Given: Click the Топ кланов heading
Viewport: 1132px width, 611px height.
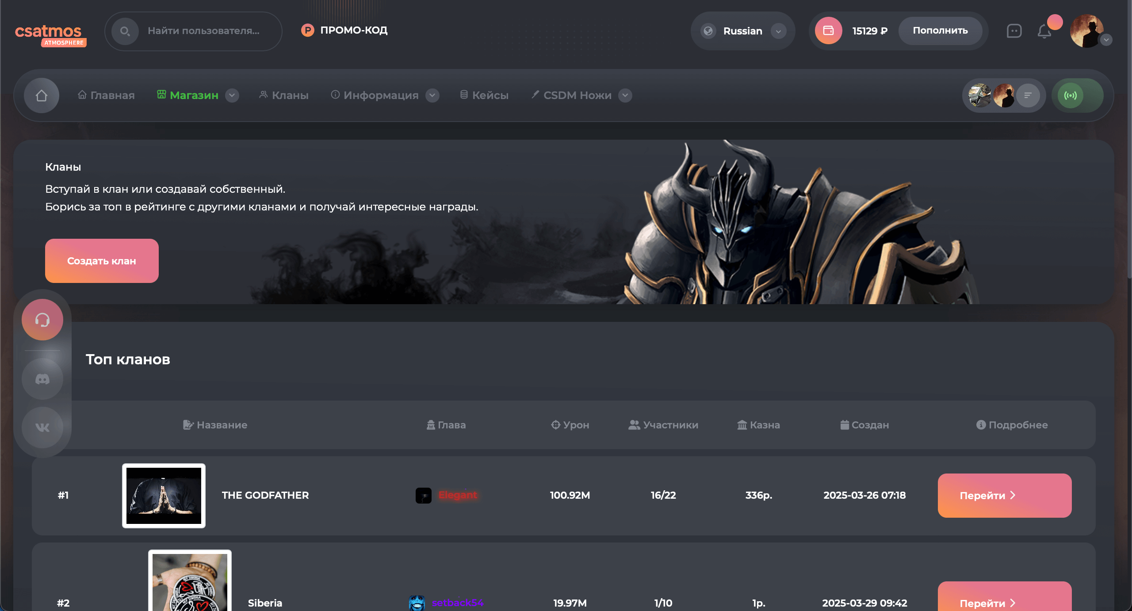Looking at the screenshot, I should 128,359.
